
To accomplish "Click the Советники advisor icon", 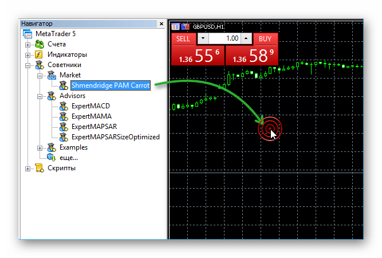I will point(40,65).
